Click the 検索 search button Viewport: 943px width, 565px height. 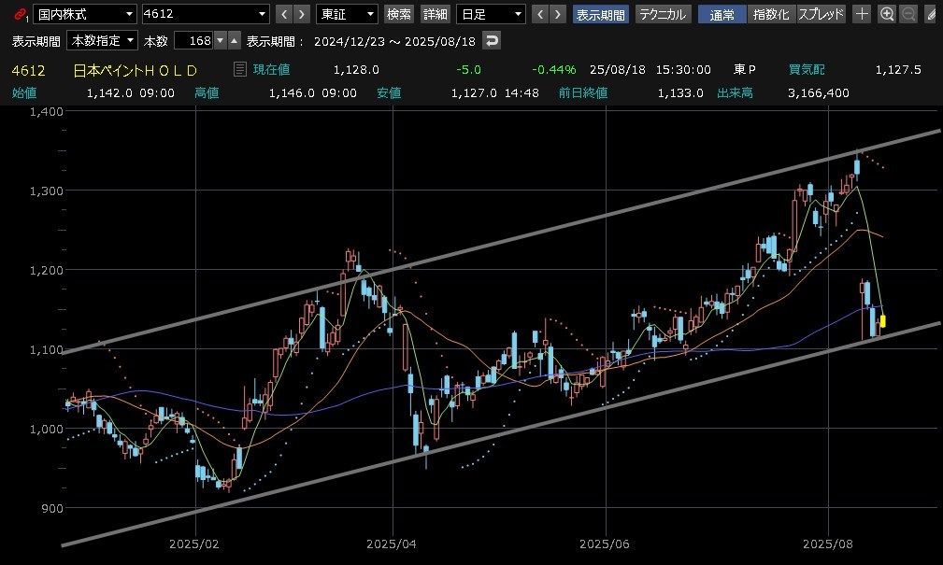[399, 14]
